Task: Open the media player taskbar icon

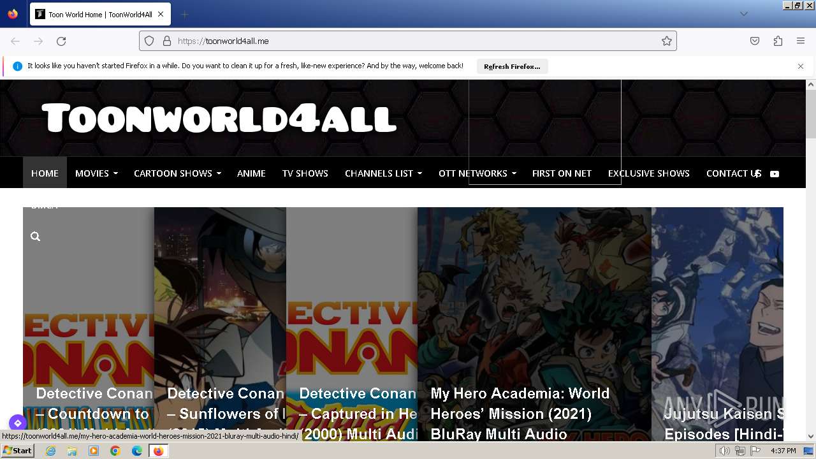Action: (x=94, y=451)
